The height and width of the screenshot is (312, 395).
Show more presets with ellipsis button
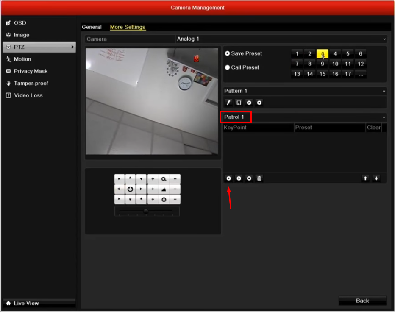click(x=361, y=74)
